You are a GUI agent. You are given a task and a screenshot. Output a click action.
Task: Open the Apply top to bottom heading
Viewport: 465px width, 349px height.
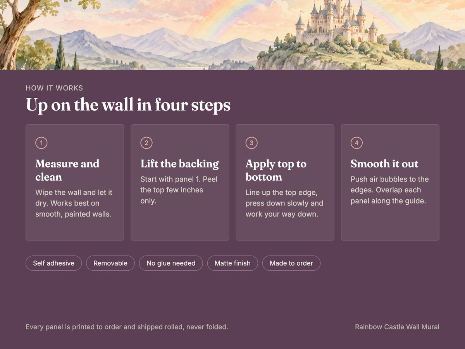pyautogui.click(x=276, y=170)
